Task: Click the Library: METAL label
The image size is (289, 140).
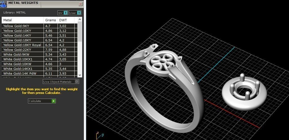Action: coord(15,13)
